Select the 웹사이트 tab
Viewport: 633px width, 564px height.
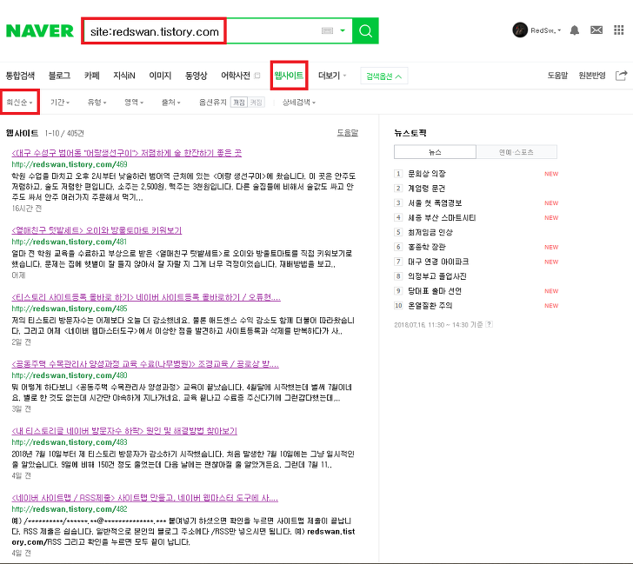click(289, 76)
